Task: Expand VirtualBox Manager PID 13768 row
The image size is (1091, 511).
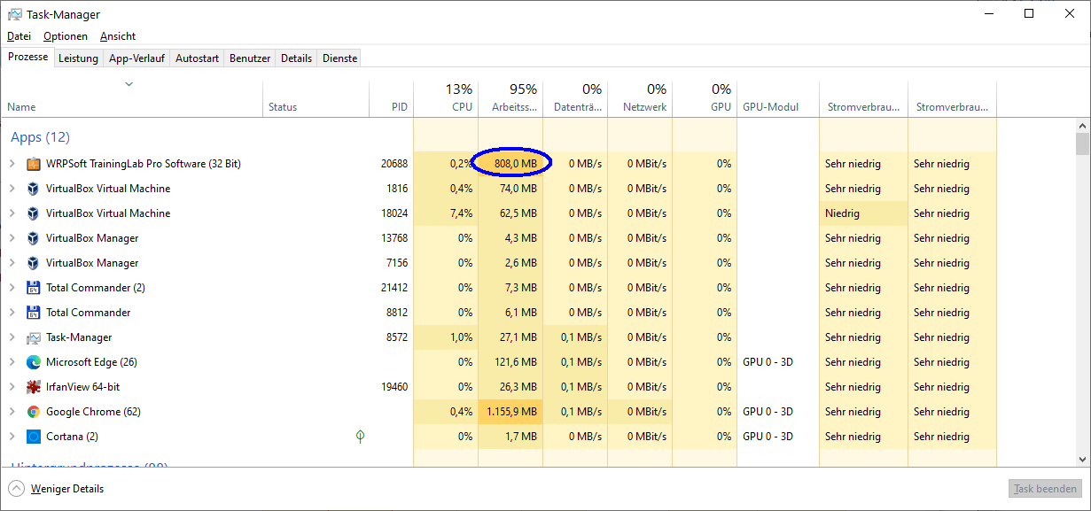Action: (12, 238)
